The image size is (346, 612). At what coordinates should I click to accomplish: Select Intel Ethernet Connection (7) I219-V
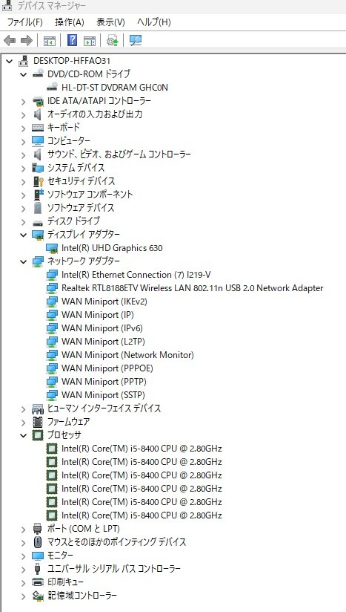136,275
